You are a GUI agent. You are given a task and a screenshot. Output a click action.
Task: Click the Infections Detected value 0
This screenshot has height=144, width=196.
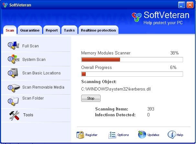pos(148,115)
